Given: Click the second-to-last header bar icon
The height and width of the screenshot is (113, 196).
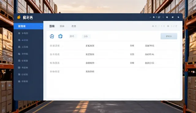Looking at the screenshot, I should coord(173,17).
